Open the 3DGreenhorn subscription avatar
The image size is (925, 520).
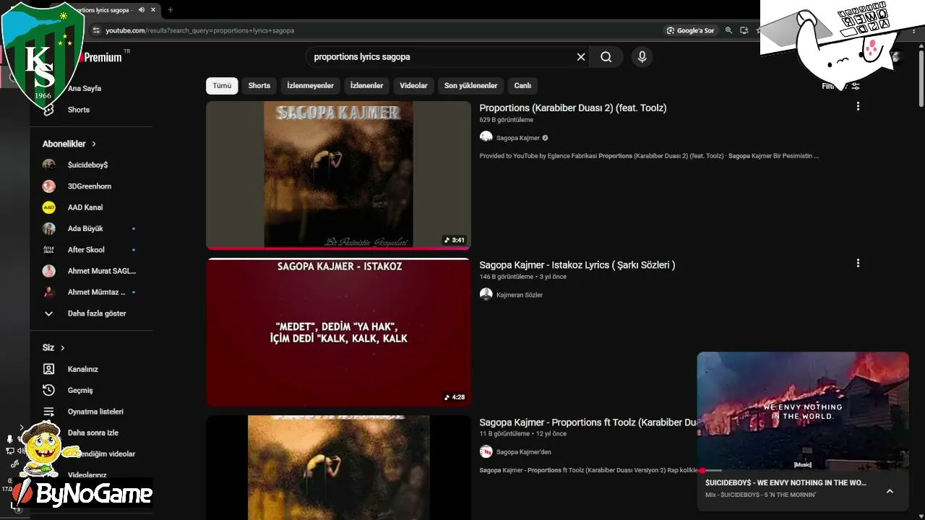tap(48, 186)
